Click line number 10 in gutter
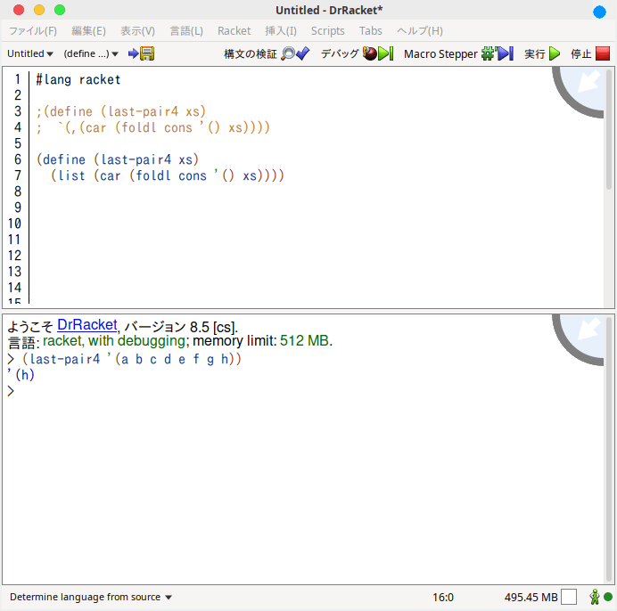This screenshot has height=611, width=617. coord(14,224)
